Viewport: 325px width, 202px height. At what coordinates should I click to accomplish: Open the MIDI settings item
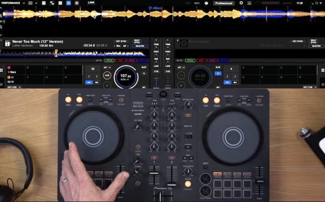pyautogui.click(x=197, y=3)
